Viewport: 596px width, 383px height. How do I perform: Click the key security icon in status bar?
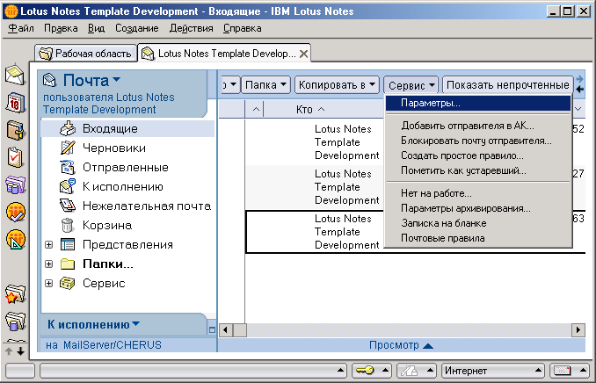click(366, 370)
